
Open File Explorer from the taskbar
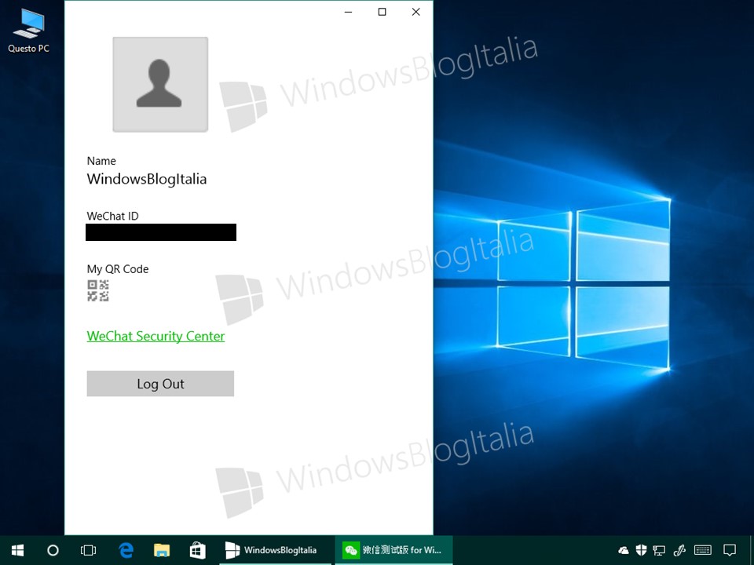(x=162, y=550)
